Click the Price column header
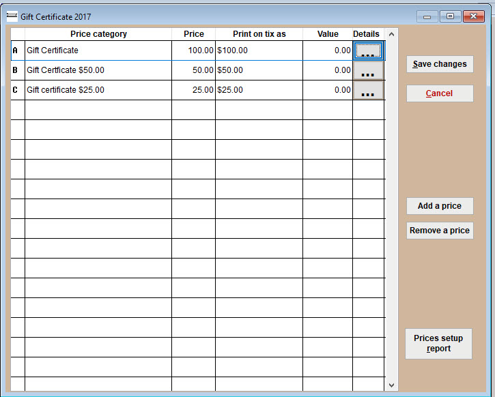Image resolution: width=495 pixels, height=397 pixels. point(193,34)
